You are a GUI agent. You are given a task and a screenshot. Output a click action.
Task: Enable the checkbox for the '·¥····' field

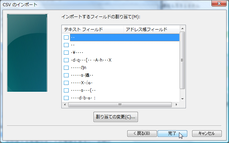(66, 53)
